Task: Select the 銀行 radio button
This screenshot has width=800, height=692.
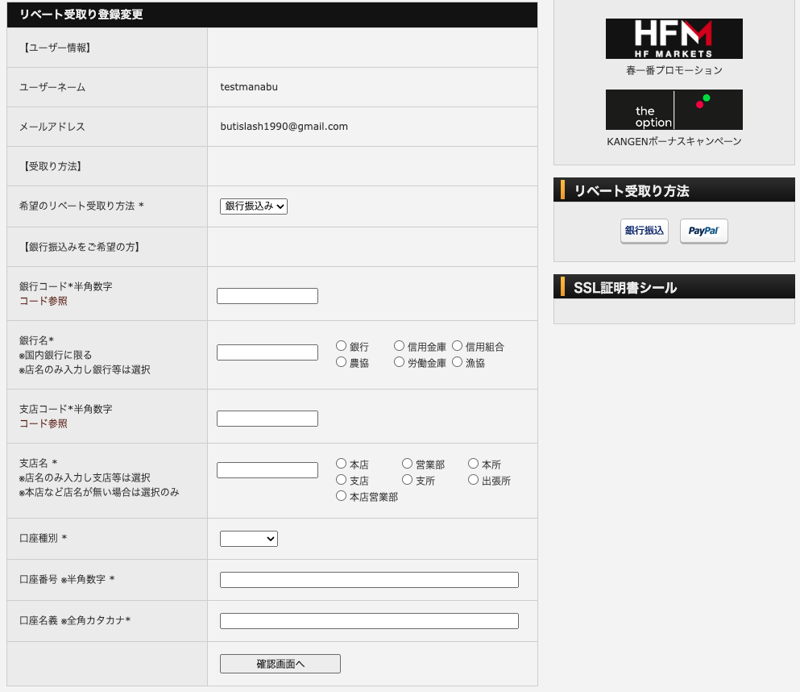Action: [x=342, y=346]
